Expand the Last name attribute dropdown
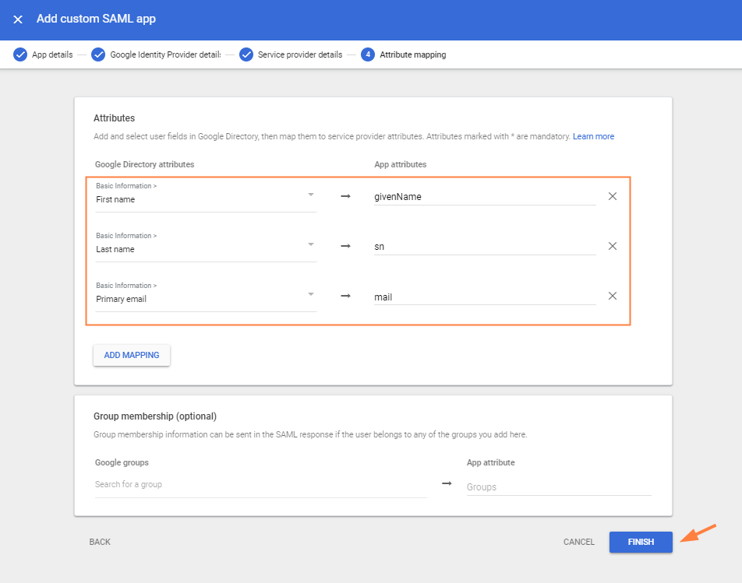742x583 pixels. tap(310, 244)
